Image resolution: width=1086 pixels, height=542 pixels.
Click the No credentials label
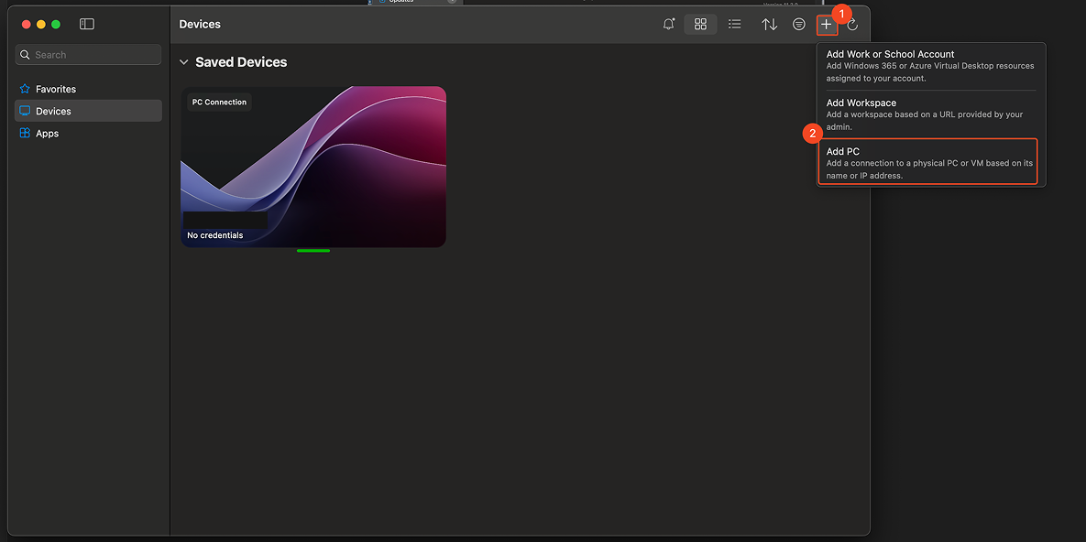tap(214, 234)
